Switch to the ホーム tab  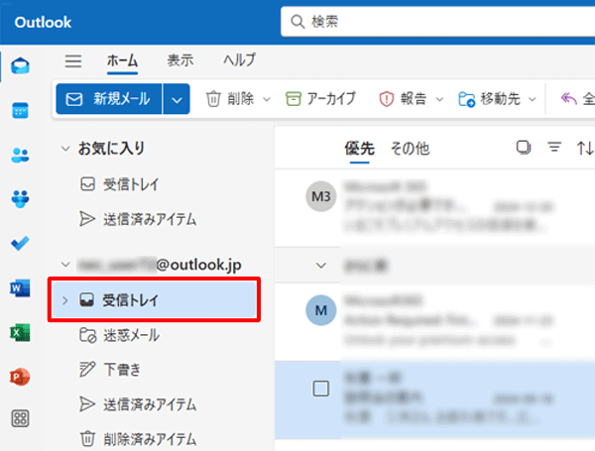122,60
